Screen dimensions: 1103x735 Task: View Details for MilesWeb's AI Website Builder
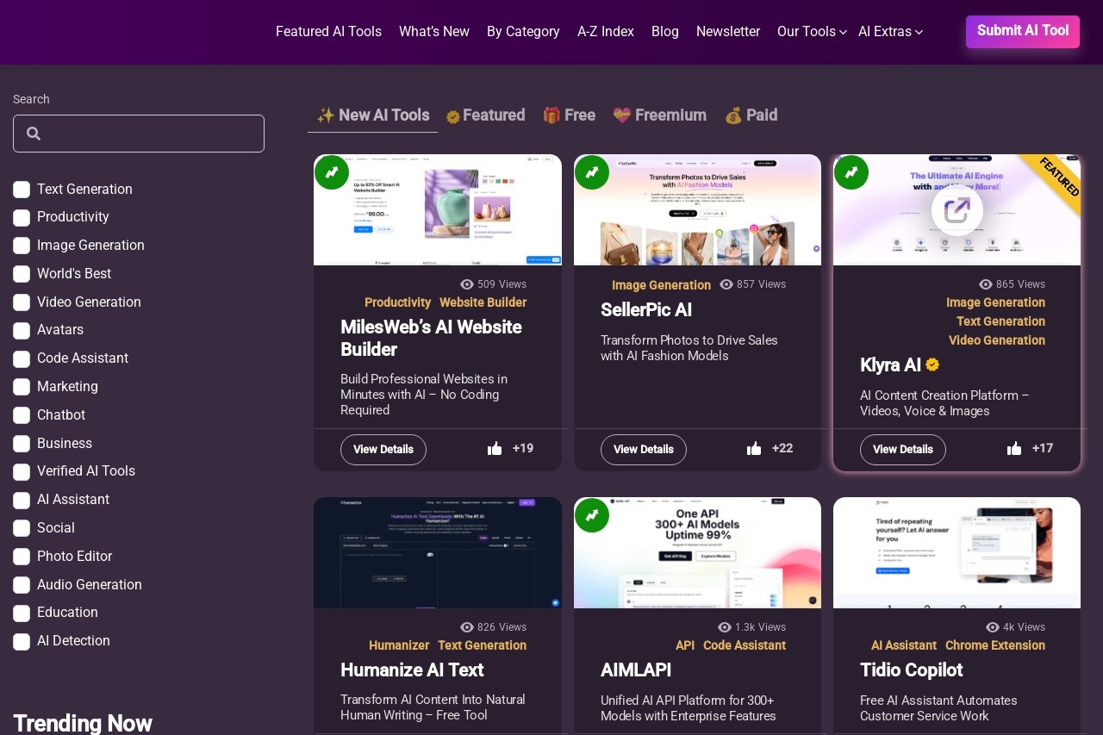click(383, 450)
